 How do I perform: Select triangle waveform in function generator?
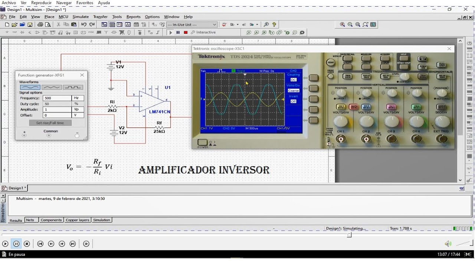click(x=52, y=87)
